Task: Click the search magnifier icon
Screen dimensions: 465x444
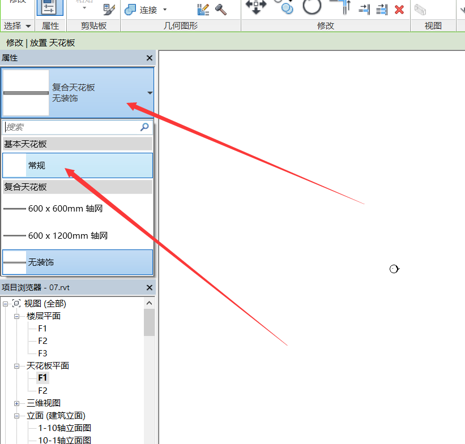Action: coord(145,127)
